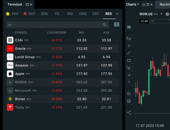The width and height of the screenshot is (170, 130).
Task: Select the Microsoft symbol name
Action: (23, 91)
